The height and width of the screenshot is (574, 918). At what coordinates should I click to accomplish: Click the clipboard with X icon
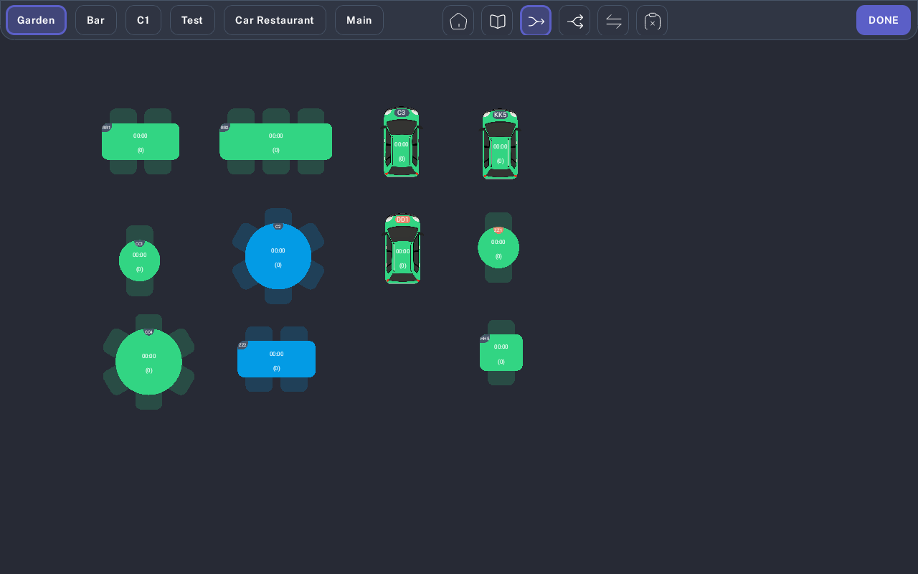point(652,21)
